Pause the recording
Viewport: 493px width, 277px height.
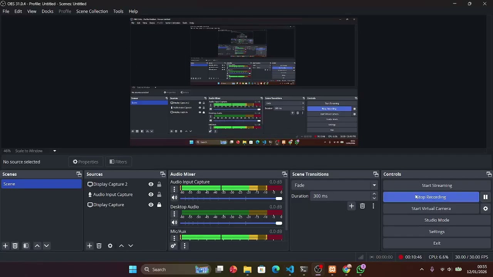485,197
